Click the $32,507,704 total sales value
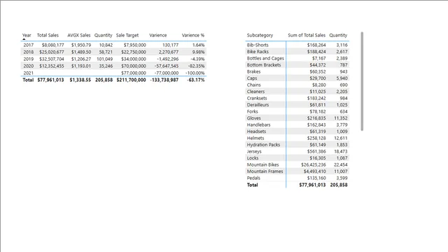This screenshot has height=252, width=448. (x=52, y=59)
